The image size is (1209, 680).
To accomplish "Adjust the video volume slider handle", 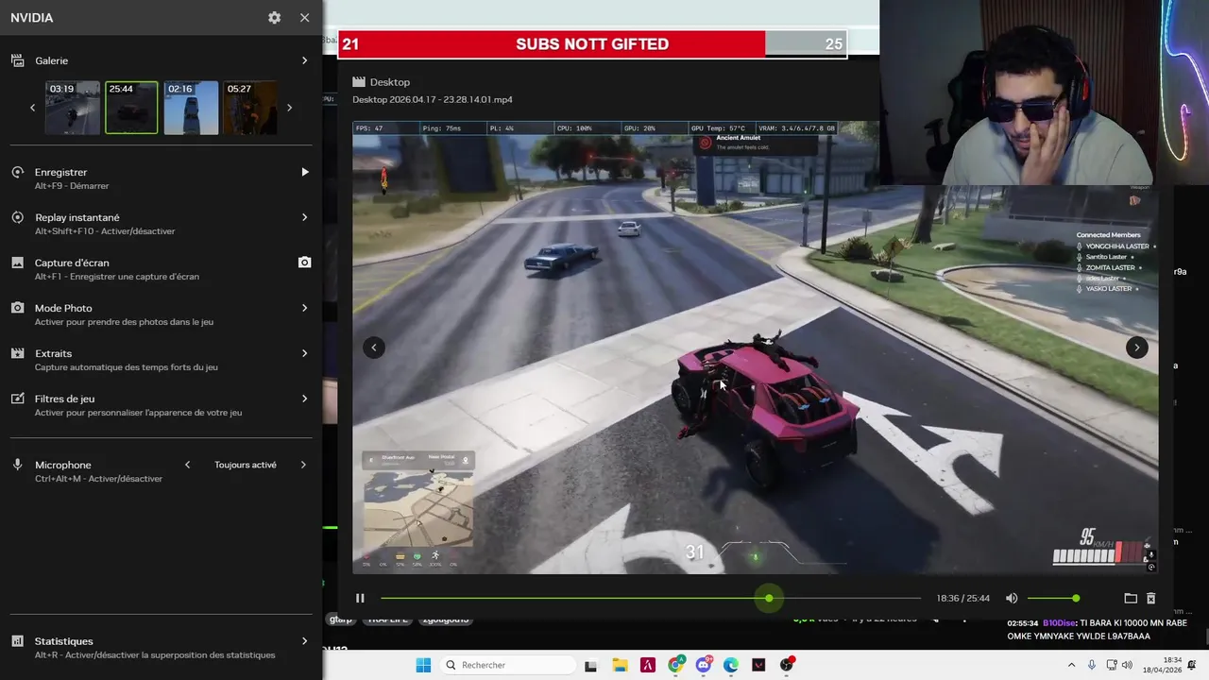I will (x=1076, y=598).
